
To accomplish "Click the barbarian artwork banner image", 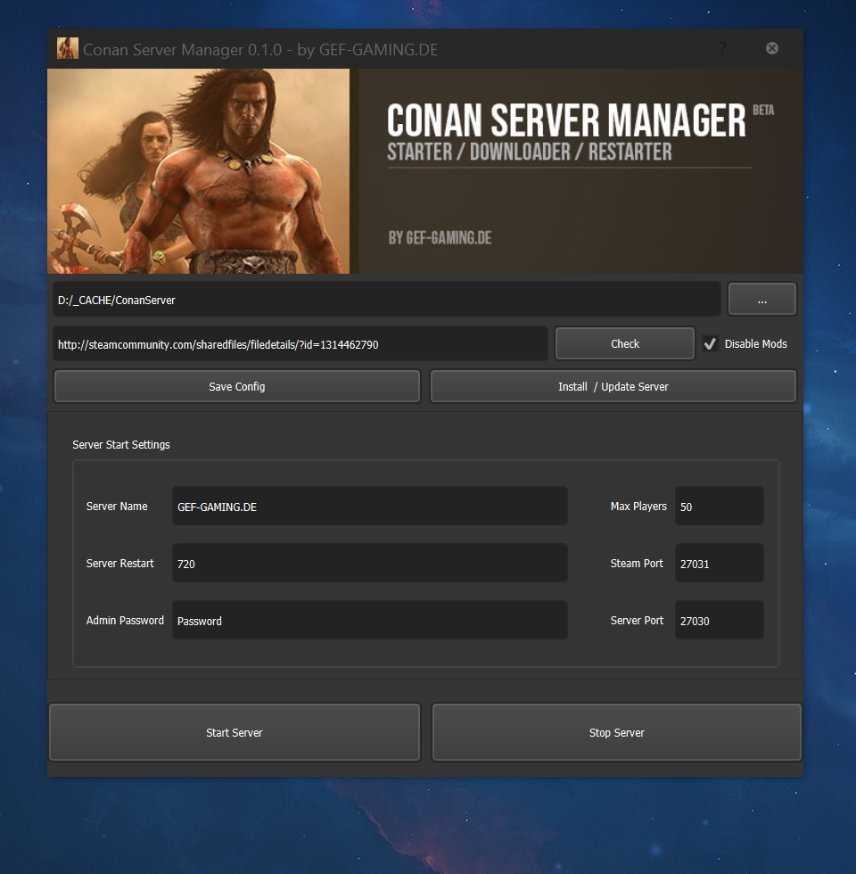I will [x=201, y=169].
